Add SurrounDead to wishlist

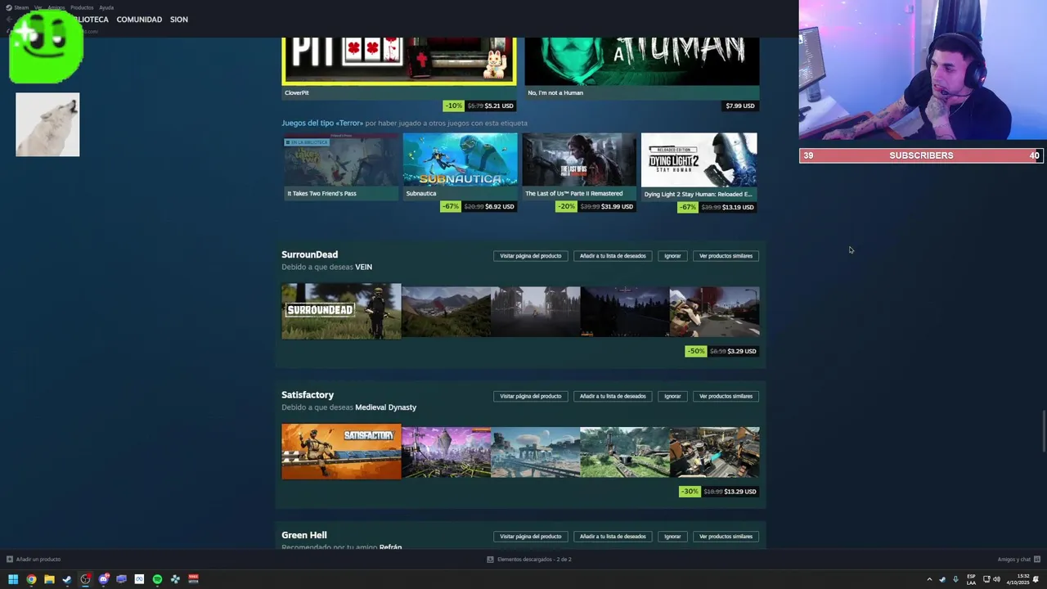point(613,256)
